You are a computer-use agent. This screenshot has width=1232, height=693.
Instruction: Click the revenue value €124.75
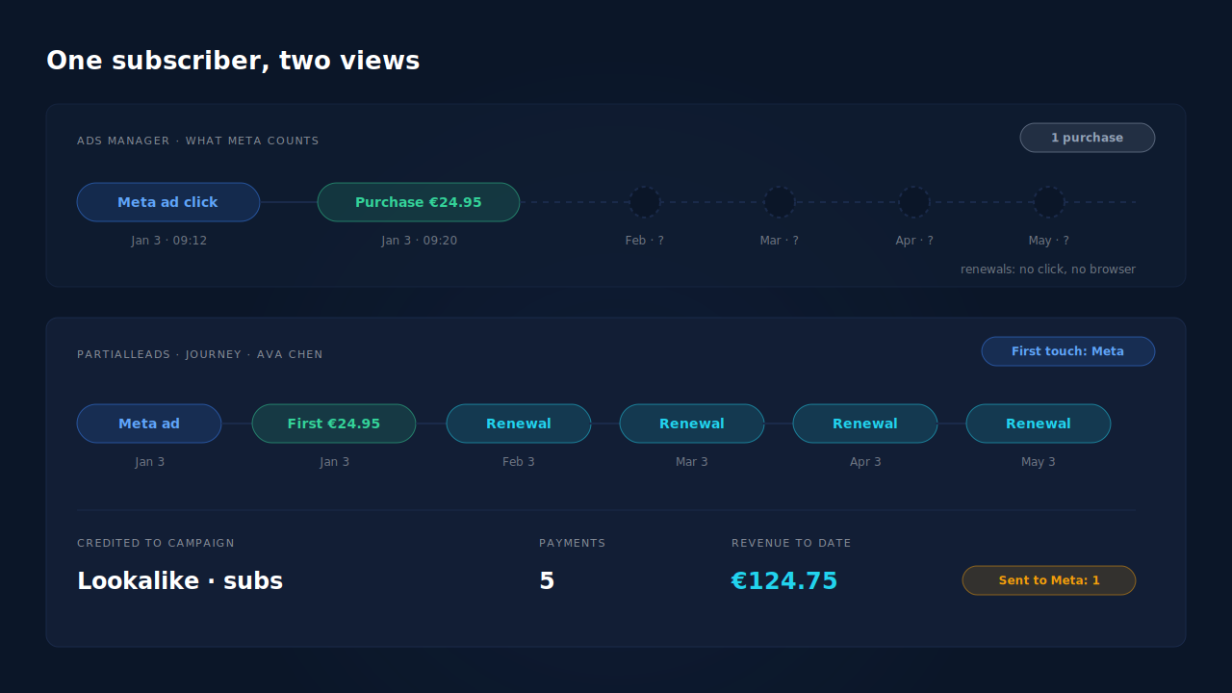pyautogui.click(x=784, y=581)
